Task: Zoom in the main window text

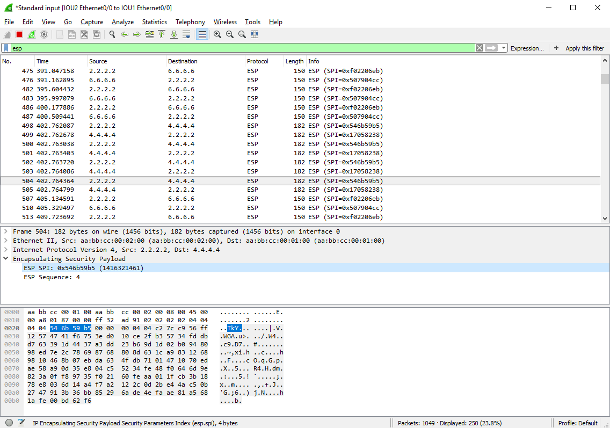Action: click(x=217, y=34)
